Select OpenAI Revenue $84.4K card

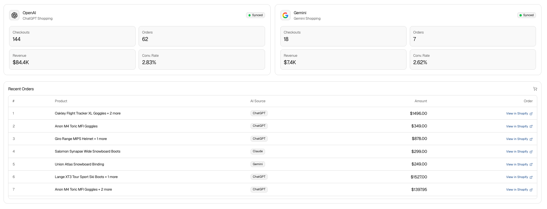[72, 59]
